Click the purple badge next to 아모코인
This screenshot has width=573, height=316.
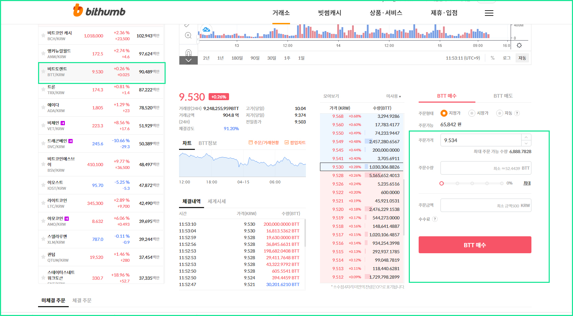[x=67, y=219]
